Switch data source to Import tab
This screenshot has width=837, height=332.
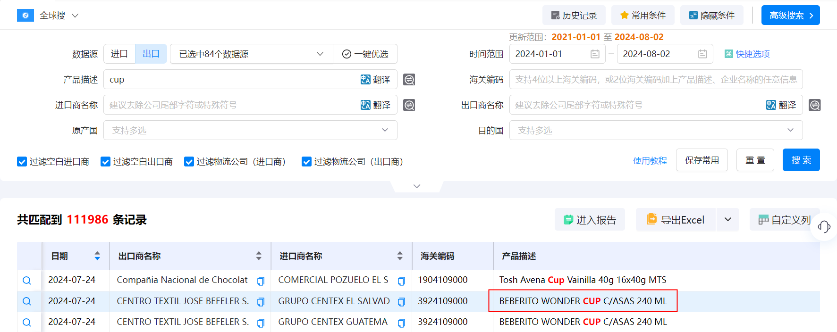point(119,54)
